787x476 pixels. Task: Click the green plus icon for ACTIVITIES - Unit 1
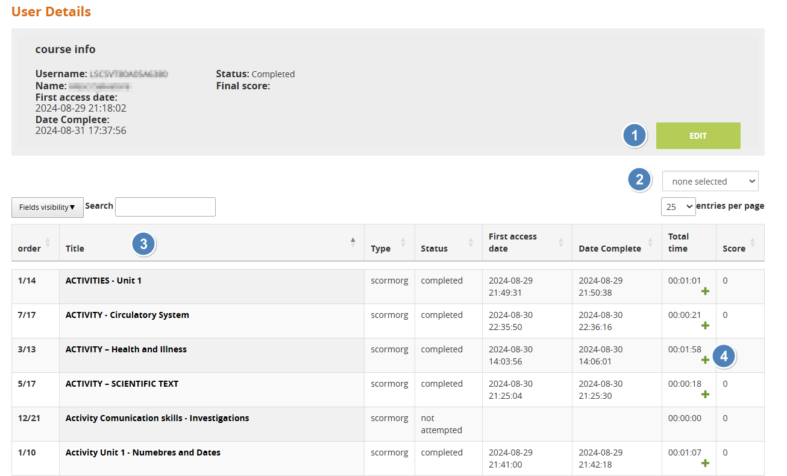point(705,291)
